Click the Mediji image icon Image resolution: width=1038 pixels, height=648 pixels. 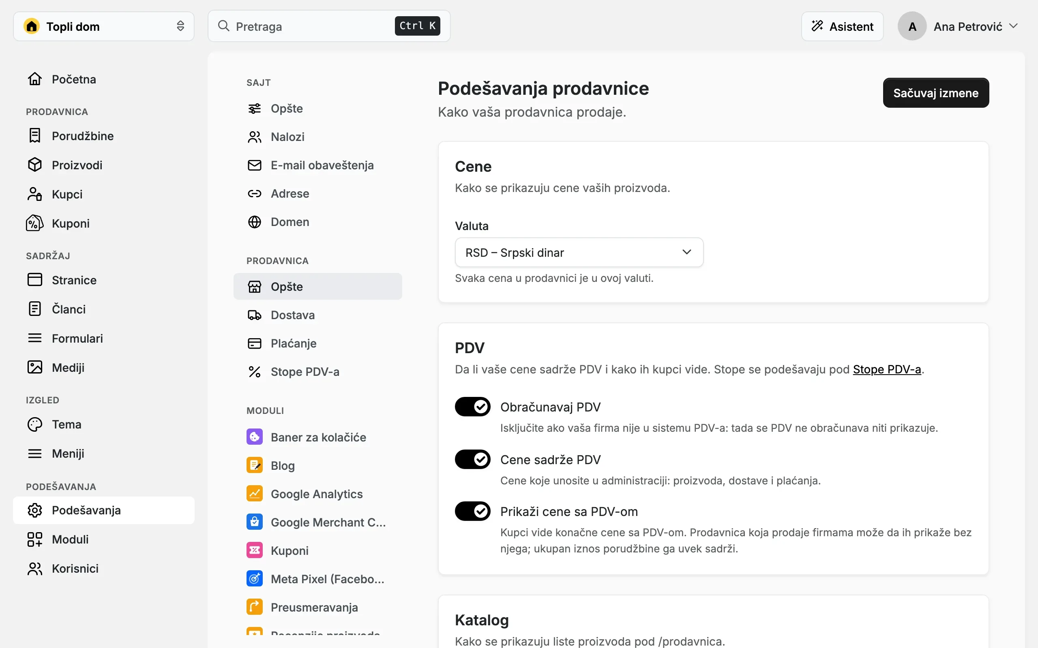click(35, 367)
